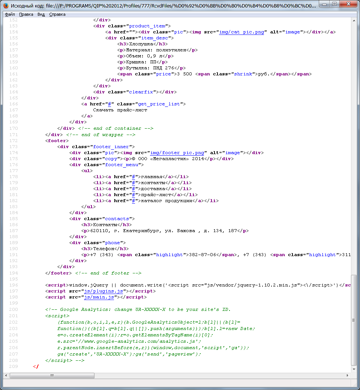Click the # link before главная
The width and height of the screenshot is (360, 390).
pyautogui.click(x=133, y=177)
